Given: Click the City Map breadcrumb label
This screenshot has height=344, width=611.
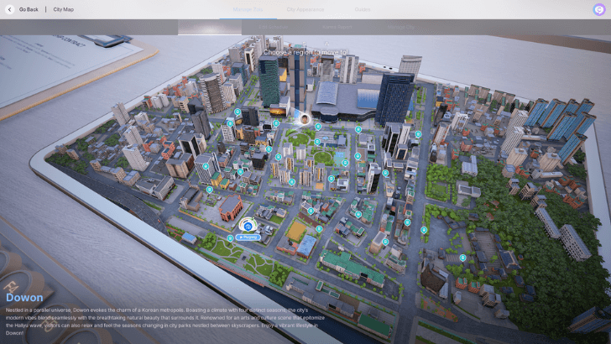Looking at the screenshot, I should point(64,9).
